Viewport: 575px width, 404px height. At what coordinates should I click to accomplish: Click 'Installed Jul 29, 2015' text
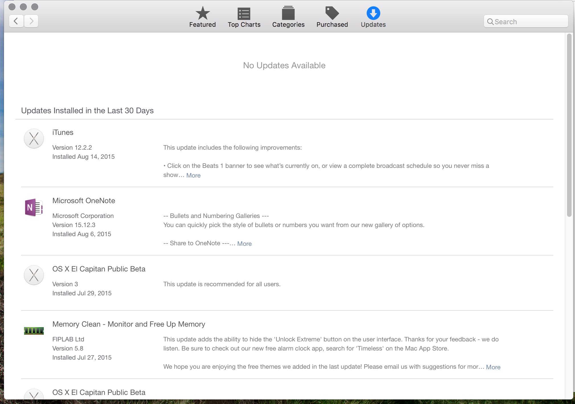coord(82,293)
